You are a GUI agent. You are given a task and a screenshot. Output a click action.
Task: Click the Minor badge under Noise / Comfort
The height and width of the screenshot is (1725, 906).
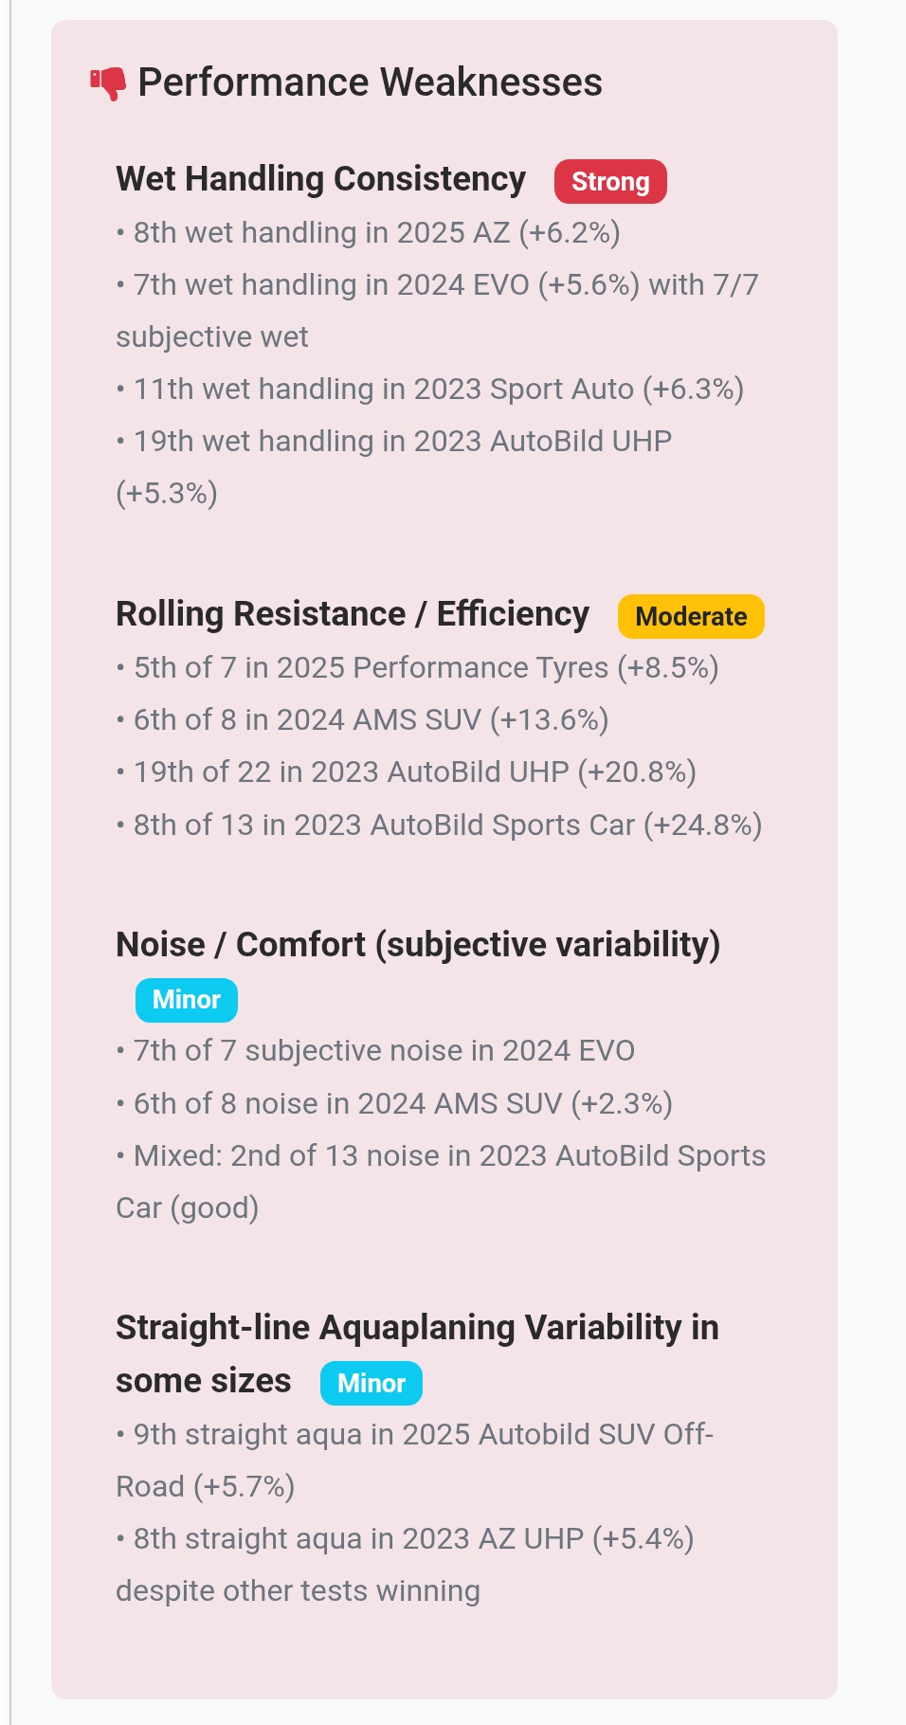(186, 1000)
